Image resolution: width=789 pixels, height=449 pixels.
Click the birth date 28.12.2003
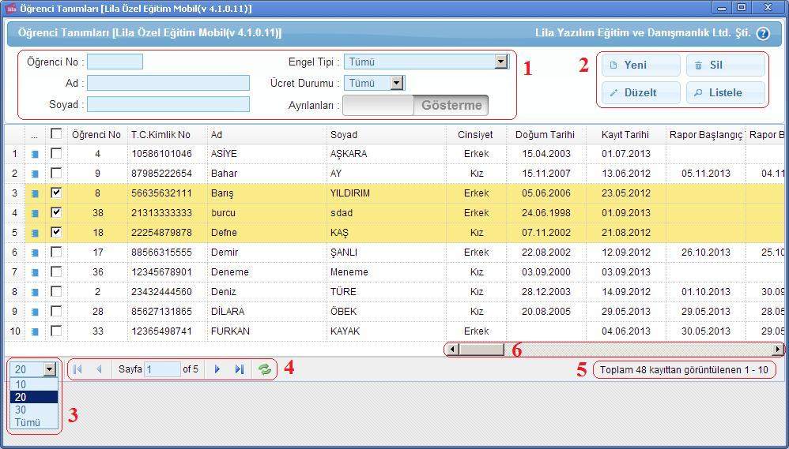[546, 292]
